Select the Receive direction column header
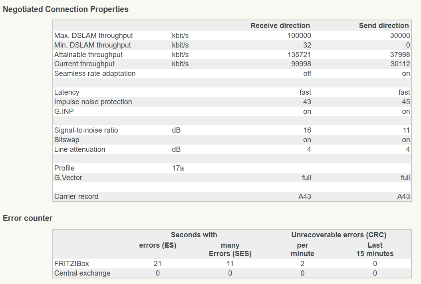The height and width of the screenshot is (284, 421). click(x=280, y=26)
